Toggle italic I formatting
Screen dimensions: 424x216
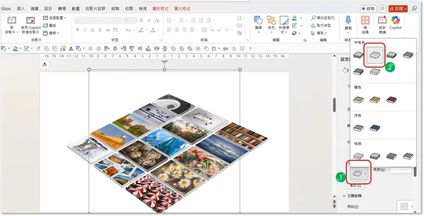coord(85,30)
